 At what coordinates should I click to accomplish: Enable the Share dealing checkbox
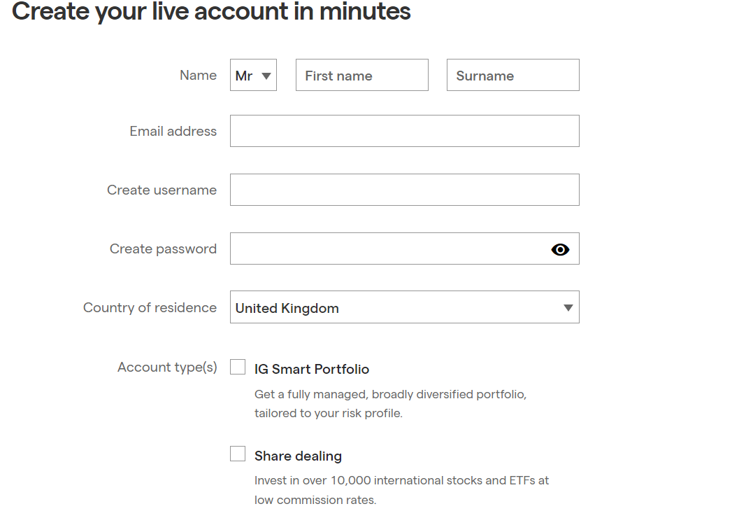[238, 454]
